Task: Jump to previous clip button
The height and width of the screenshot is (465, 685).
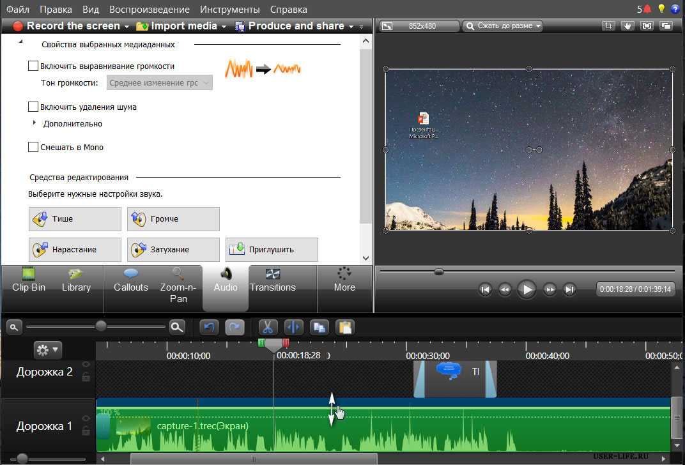Action: [485, 289]
